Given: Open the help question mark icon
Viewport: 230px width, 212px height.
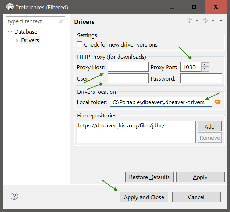Looking at the screenshot, I should pyautogui.click(x=14, y=196).
